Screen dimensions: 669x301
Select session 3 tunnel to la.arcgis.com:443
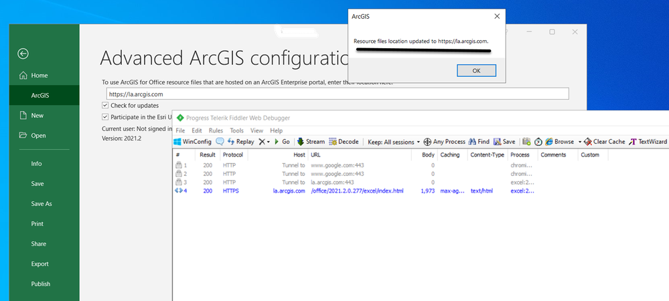click(x=354, y=182)
